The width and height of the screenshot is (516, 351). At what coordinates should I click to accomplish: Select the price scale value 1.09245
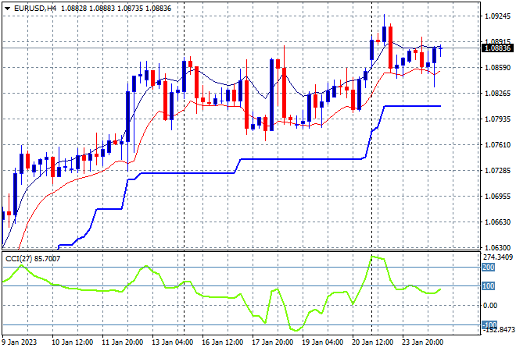(x=498, y=16)
